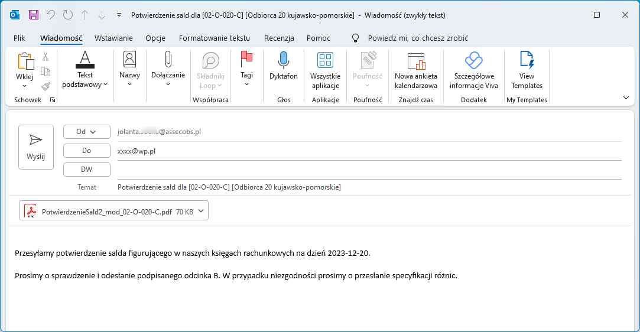The image size is (640, 332).
Task: Collapse the ribbon with the chevron
Action: coord(626,98)
